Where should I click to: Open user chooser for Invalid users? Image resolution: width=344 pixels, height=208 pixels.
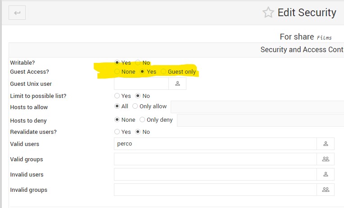click(326, 174)
